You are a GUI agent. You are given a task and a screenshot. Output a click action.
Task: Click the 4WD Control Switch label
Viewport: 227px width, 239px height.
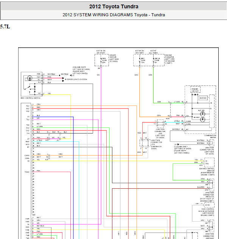coord(31,98)
